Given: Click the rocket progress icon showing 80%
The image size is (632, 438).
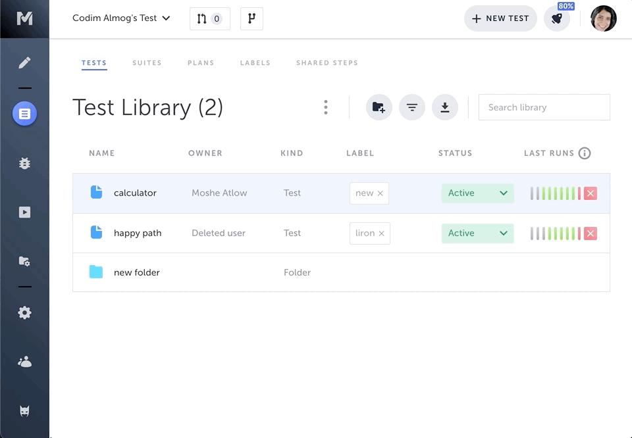Looking at the screenshot, I should coord(557,18).
